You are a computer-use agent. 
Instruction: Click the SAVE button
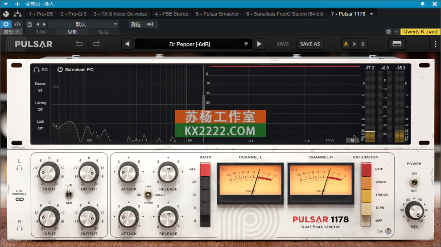pos(283,44)
